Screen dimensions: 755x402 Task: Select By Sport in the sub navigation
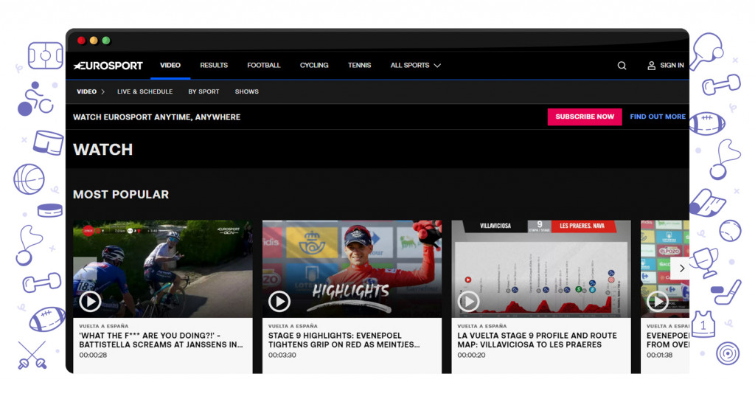click(x=203, y=92)
